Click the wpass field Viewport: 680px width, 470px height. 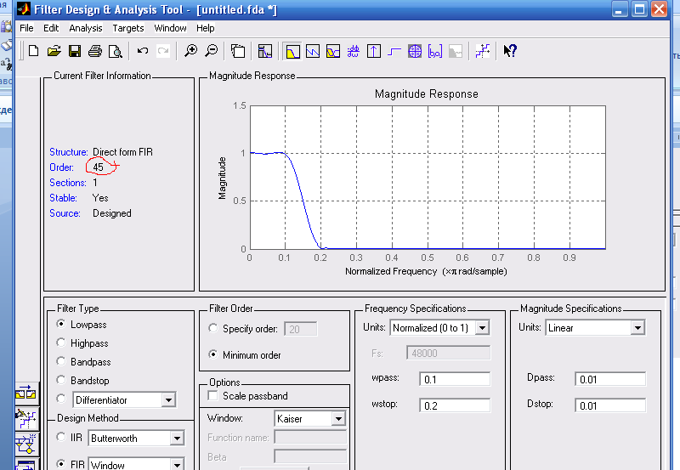455,379
